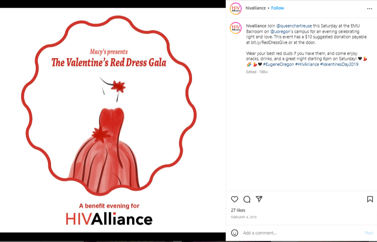Open the #EugeneOregon hashtag
The width and height of the screenshot is (377, 242).
(x=279, y=64)
